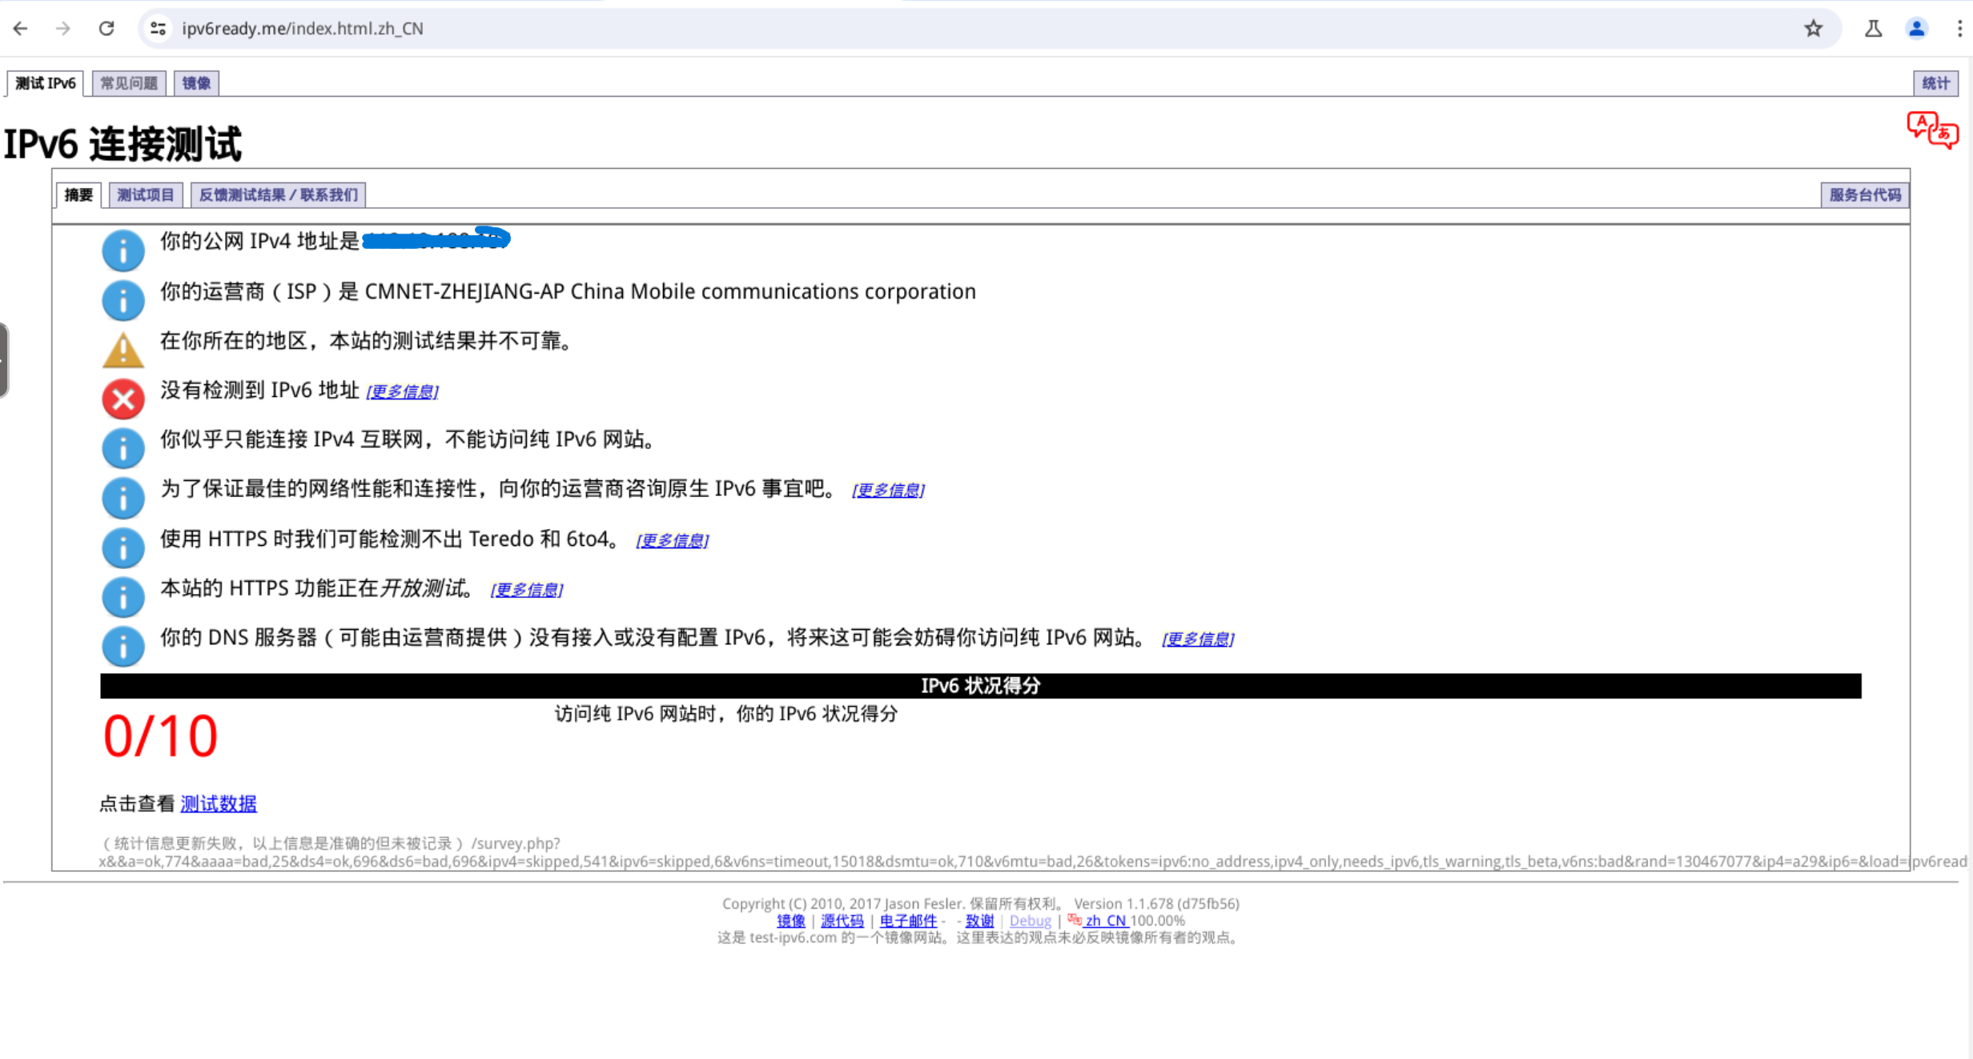Select the 测试 IPv6 tab
1973x1059 pixels.
pos(46,83)
